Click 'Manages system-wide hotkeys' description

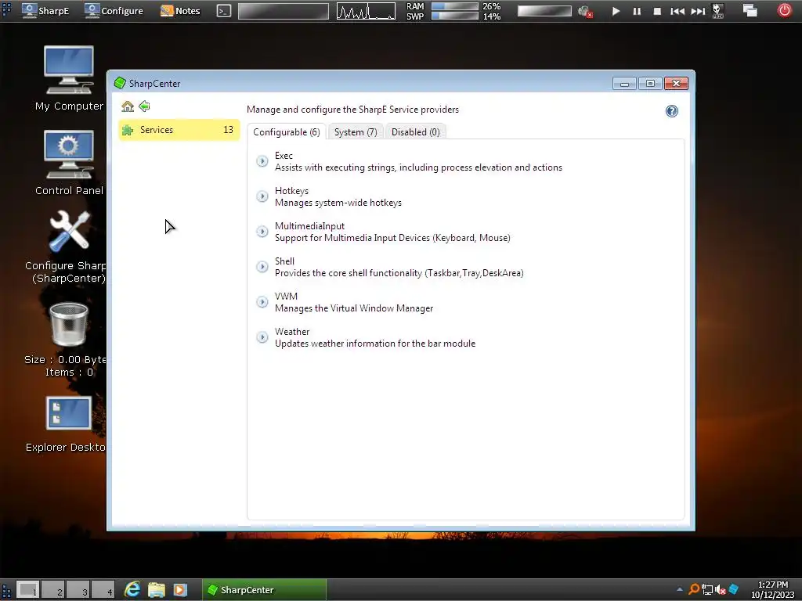click(338, 203)
